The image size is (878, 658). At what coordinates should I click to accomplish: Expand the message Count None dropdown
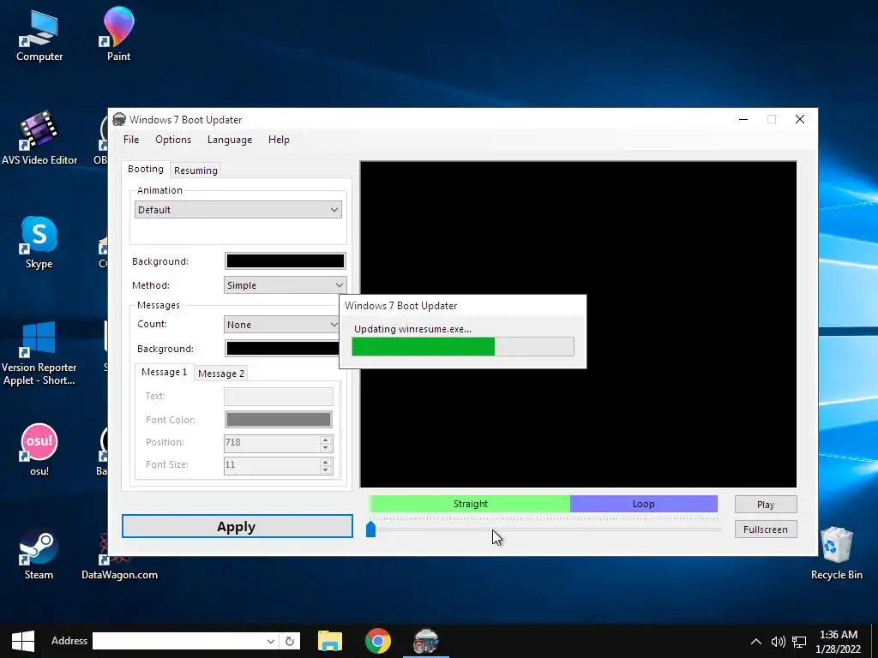pos(281,325)
